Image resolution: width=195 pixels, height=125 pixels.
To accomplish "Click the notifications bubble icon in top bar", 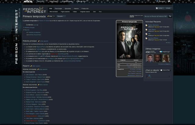I will (x=169, y=1).
